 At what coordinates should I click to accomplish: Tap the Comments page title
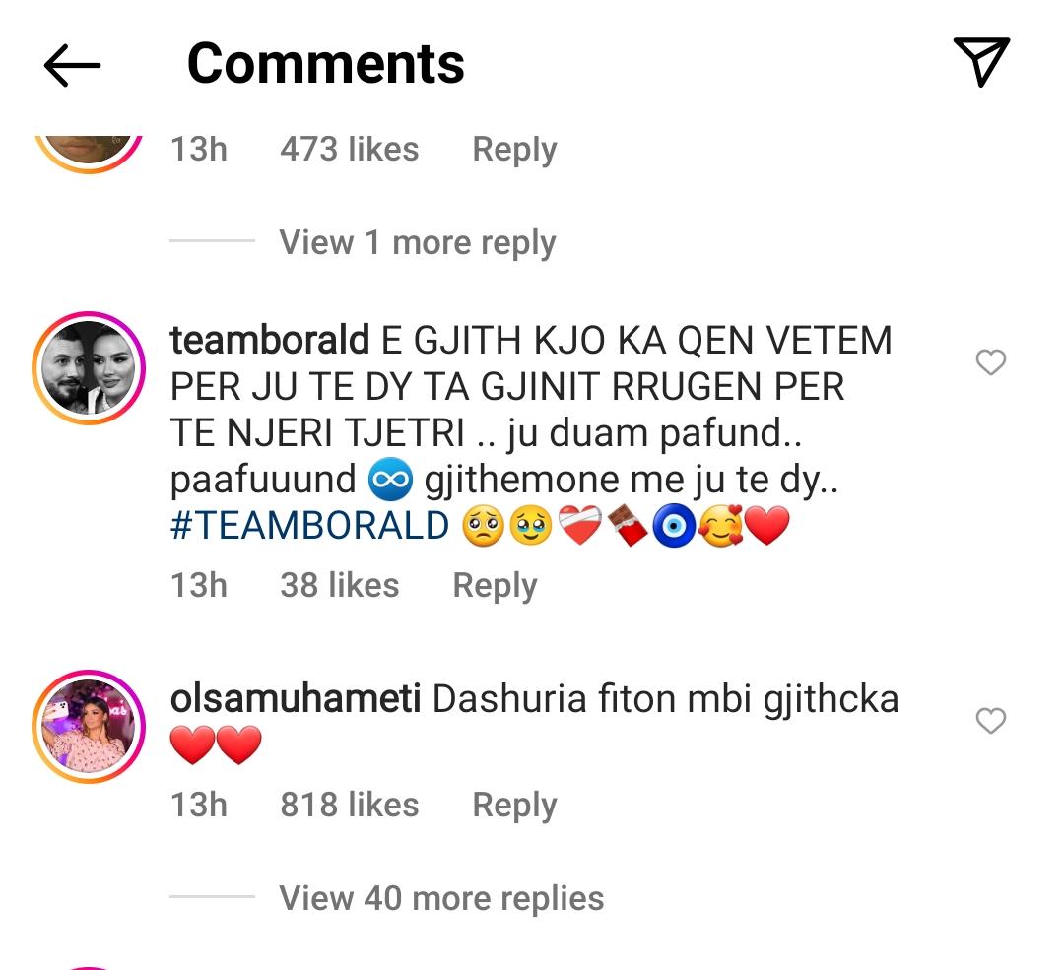[x=325, y=64]
